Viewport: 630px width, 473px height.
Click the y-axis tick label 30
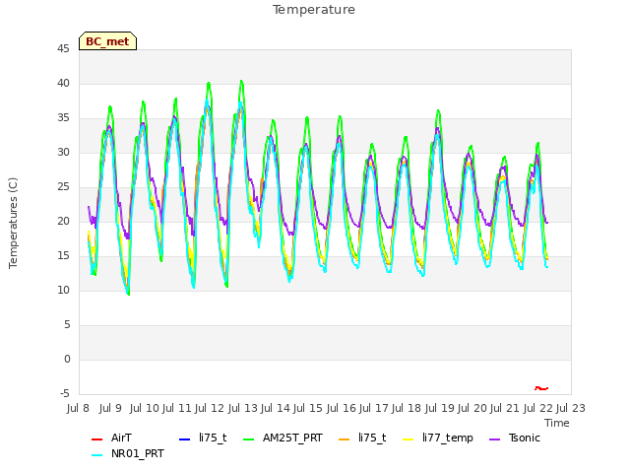pyautogui.click(x=63, y=153)
